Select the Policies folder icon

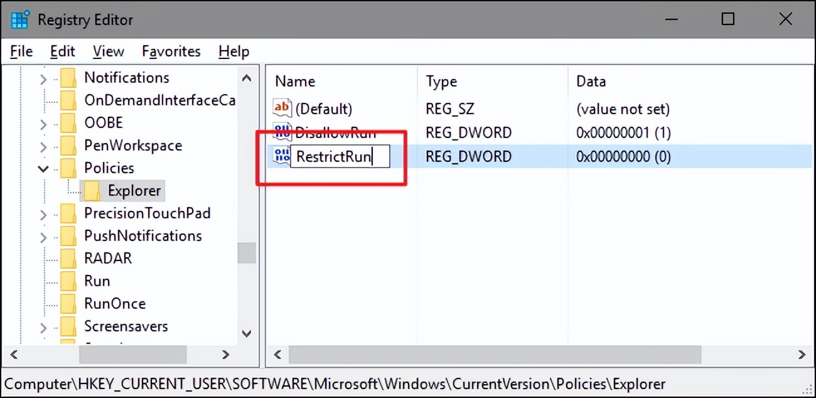point(69,168)
